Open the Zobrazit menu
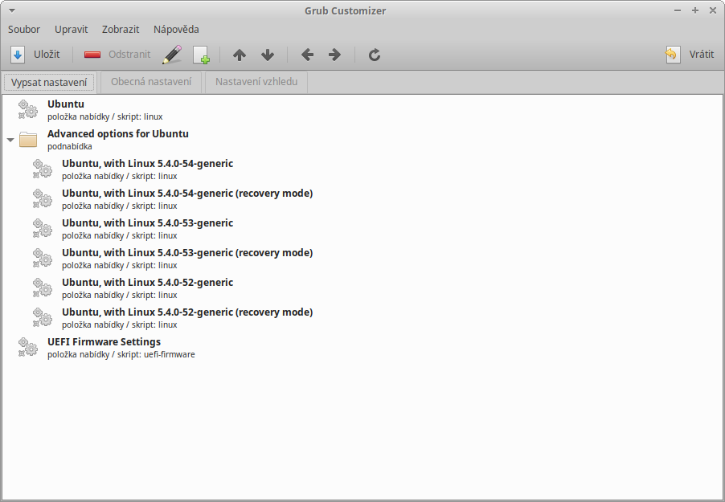This screenshot has height=502, width=725. click(121, 29)
